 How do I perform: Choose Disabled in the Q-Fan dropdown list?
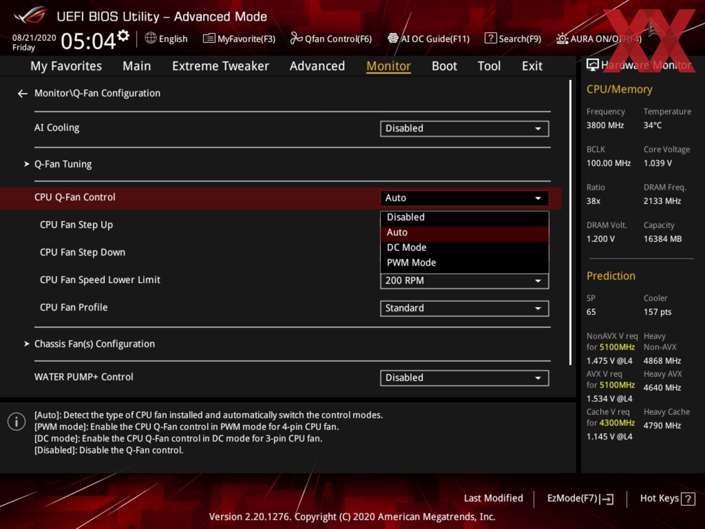click(x=464, y=218)
